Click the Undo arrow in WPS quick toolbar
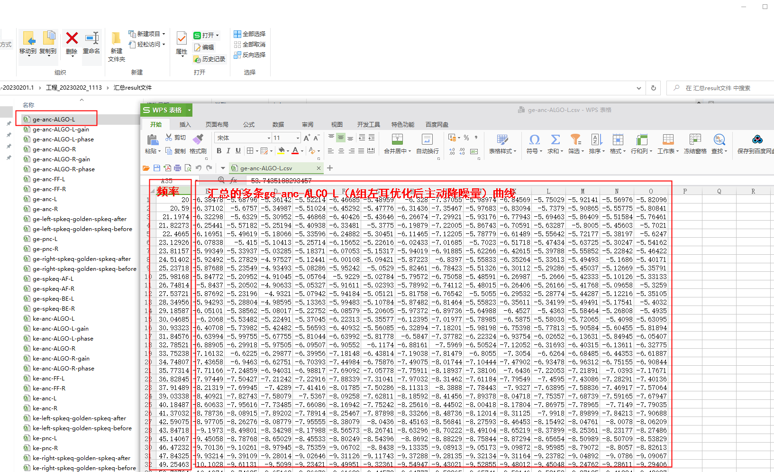Screen dimensions: 774x472 pyautogui.click(x=198, y=168)
